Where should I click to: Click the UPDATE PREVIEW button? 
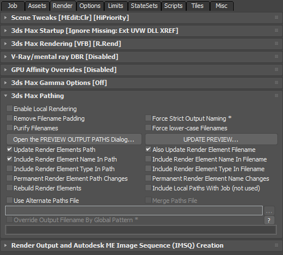tap(211, 139)
